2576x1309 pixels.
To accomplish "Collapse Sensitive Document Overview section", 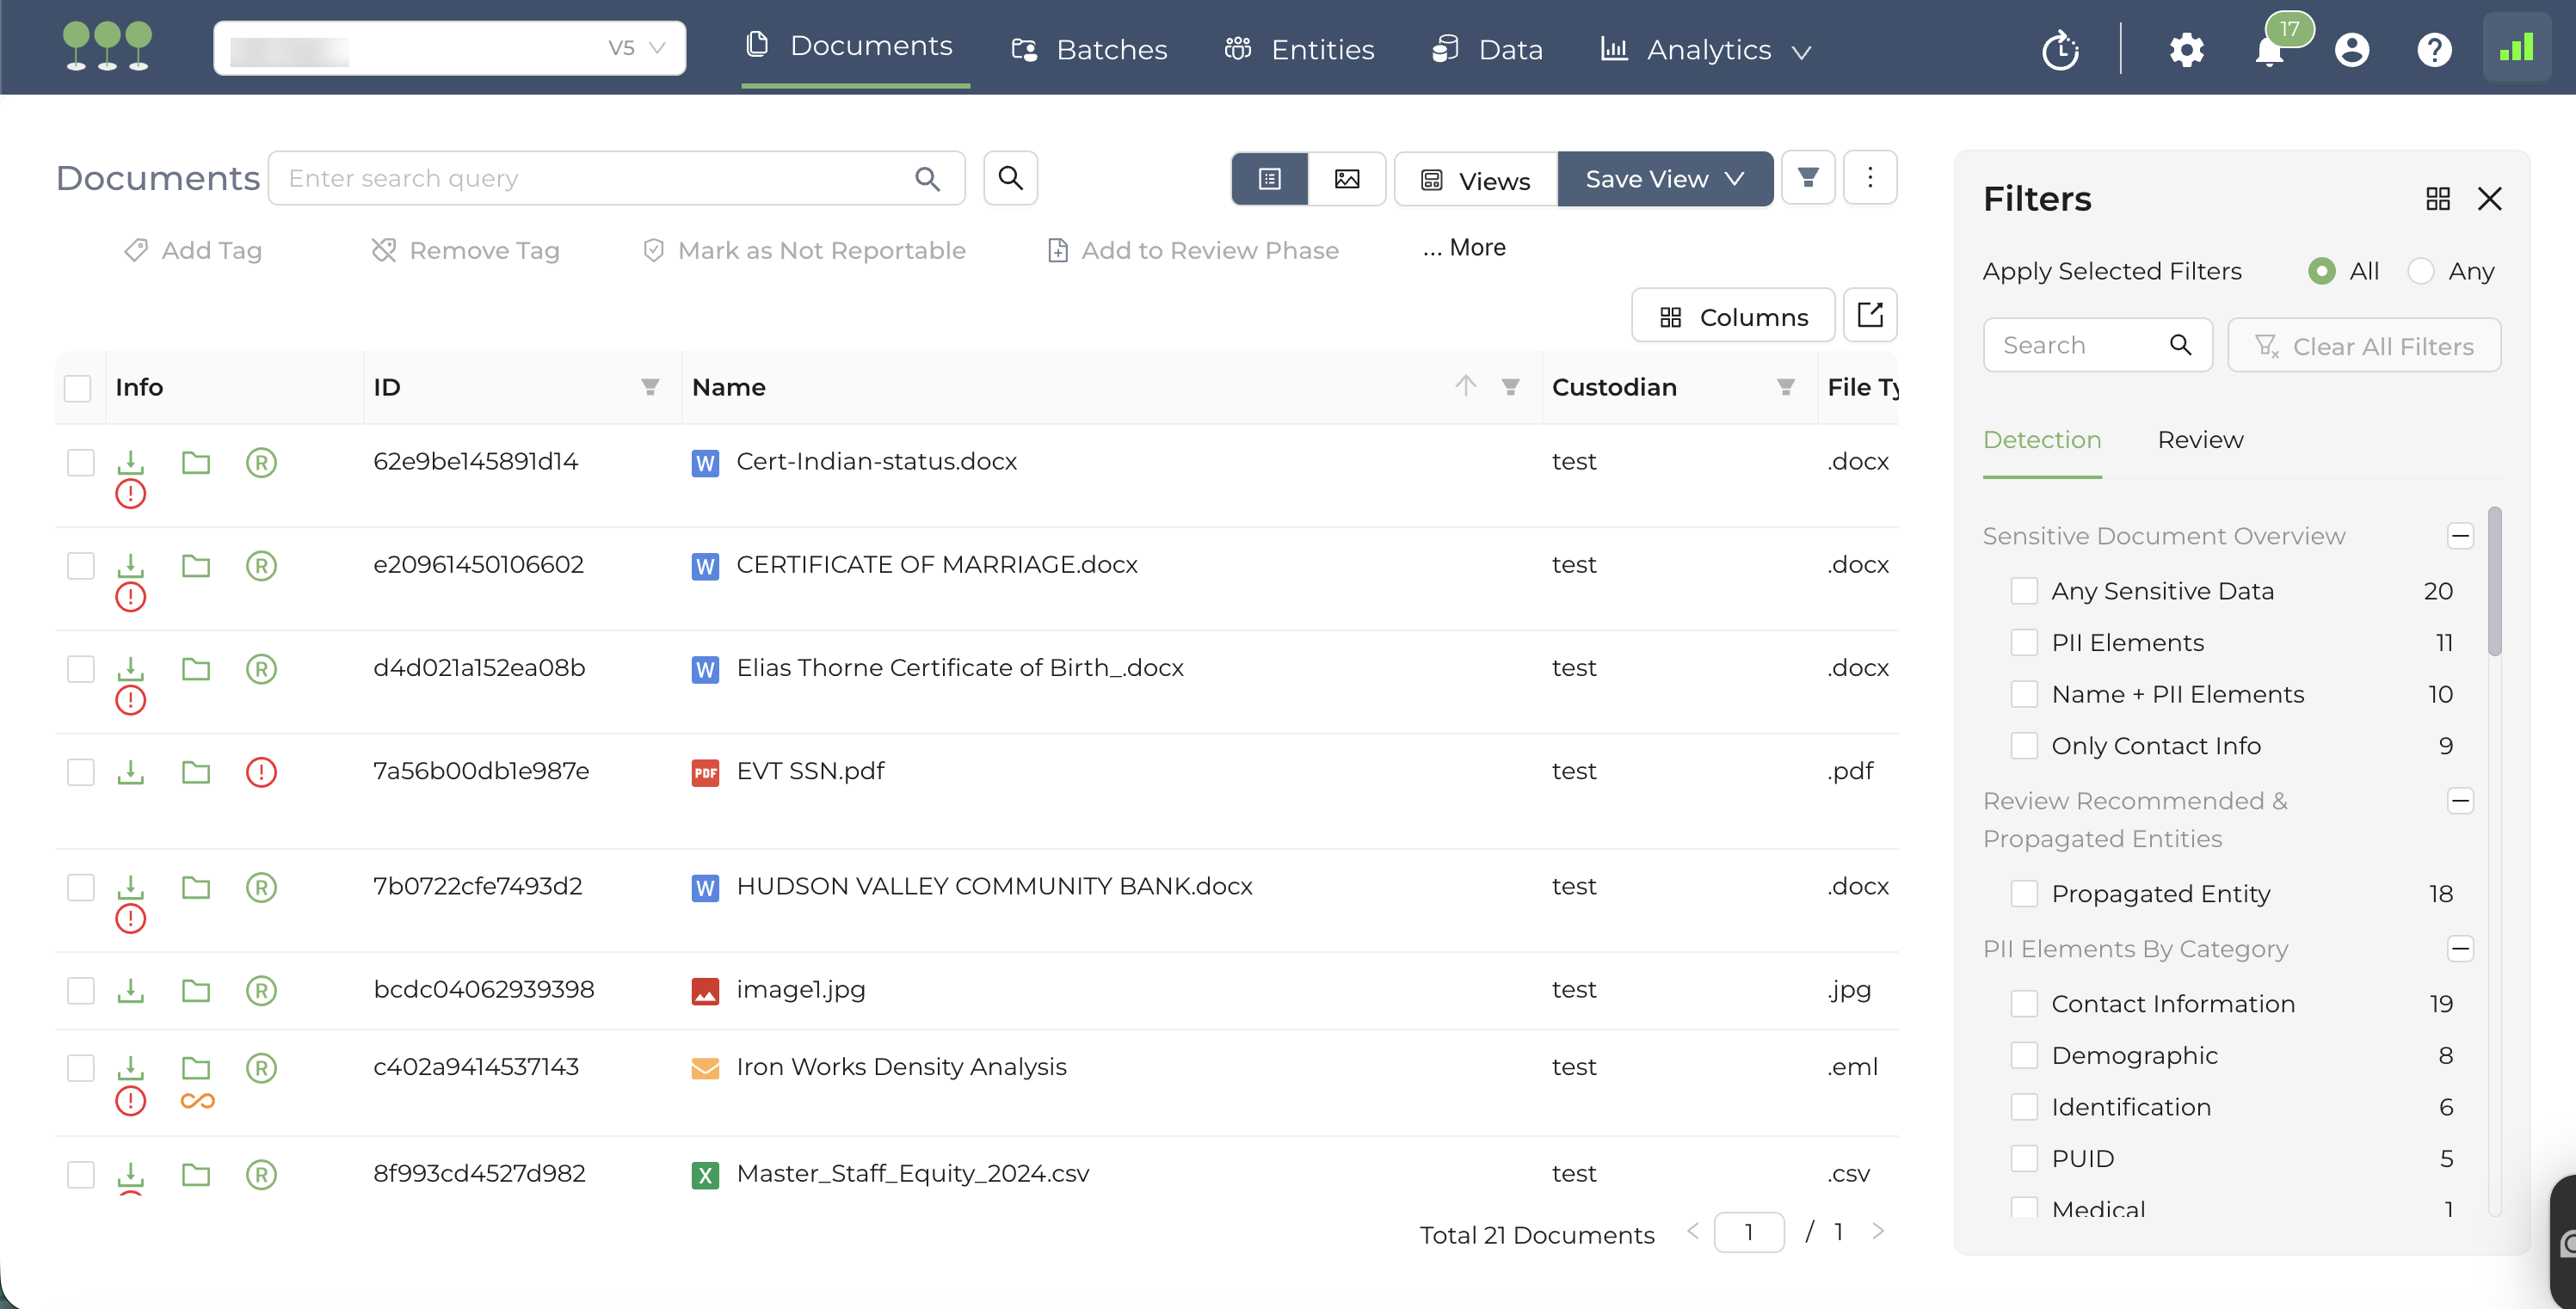I will (2460, 536).
